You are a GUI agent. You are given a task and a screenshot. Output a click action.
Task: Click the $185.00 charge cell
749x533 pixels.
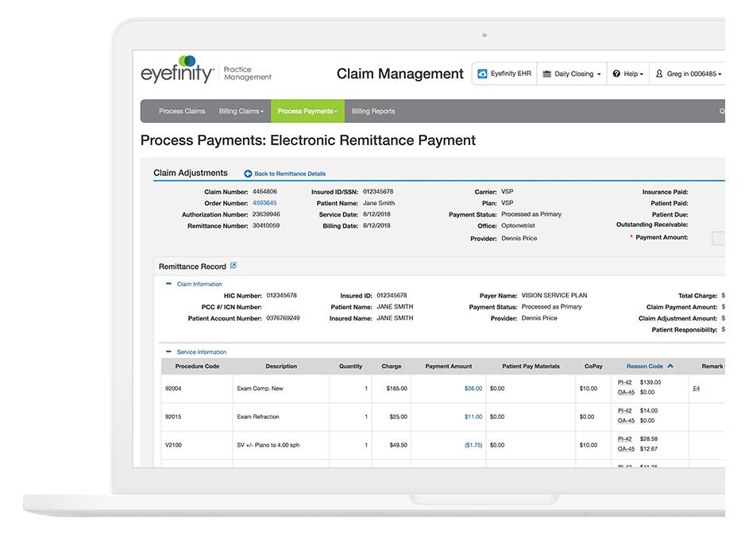pyautogui.click(x=392, y=389)
